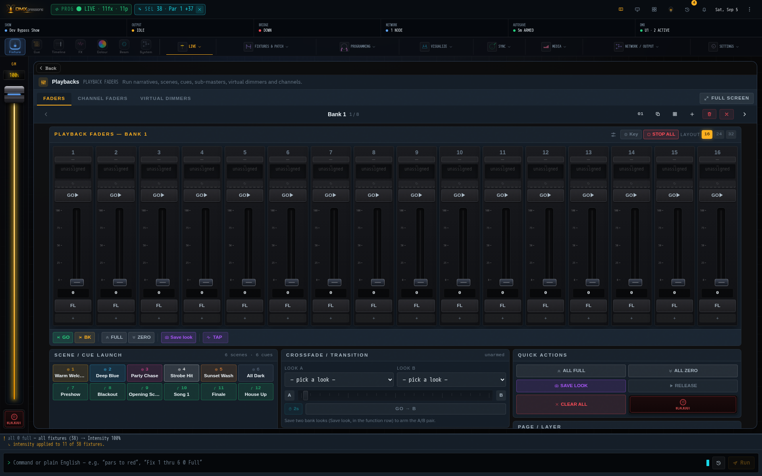Click the grand master fader handle

[14, 94]
